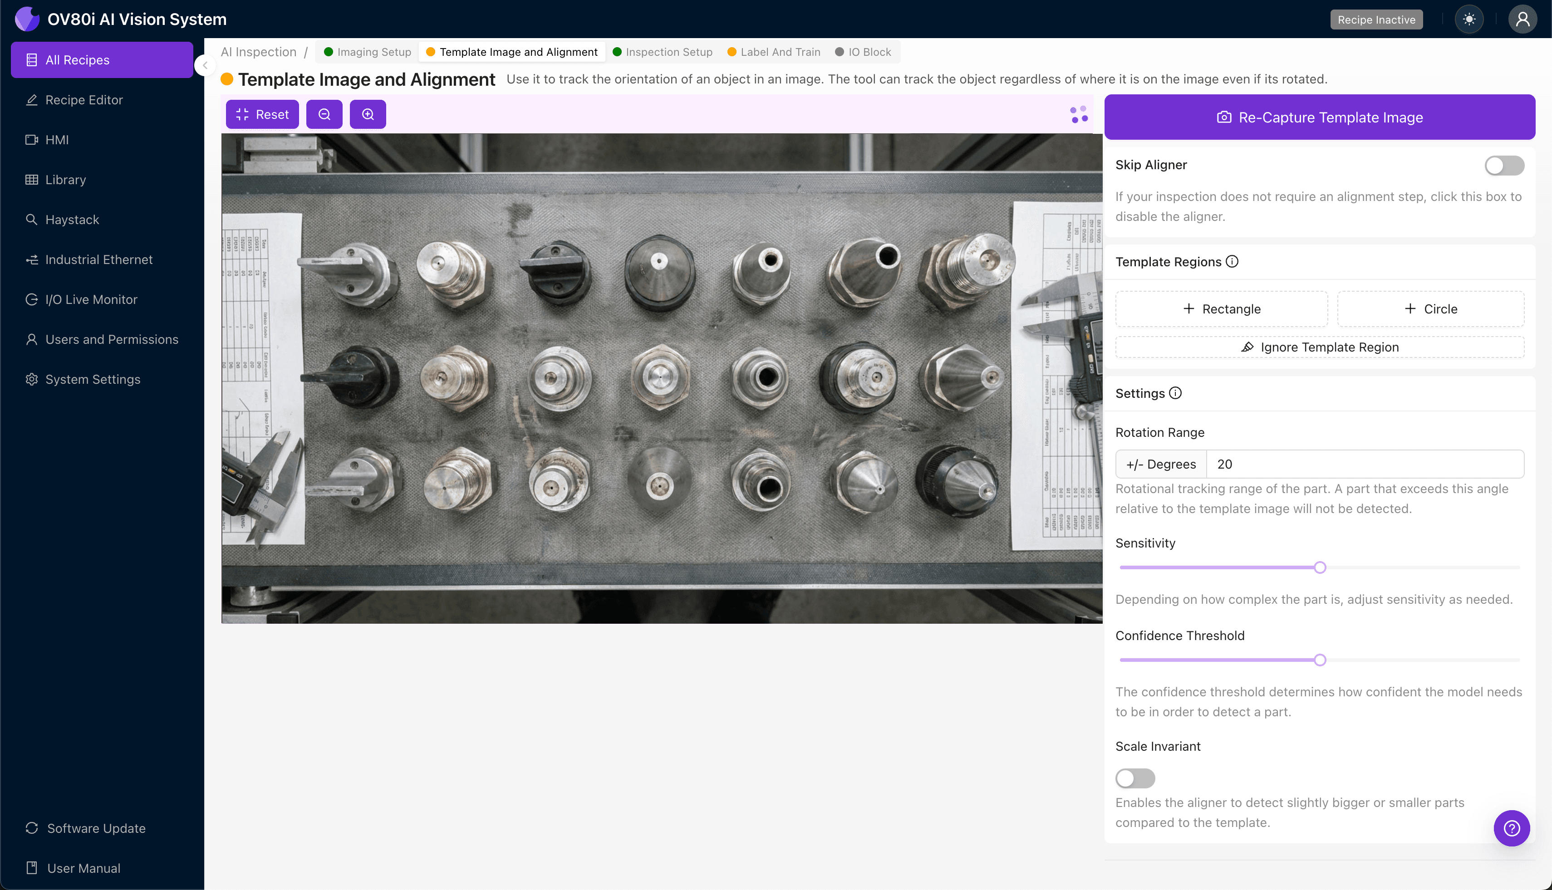This screenshot has width=1552, height=890.
Task: Open Industrial Ethernet from sidebar
Action: (x=98, y=259)
